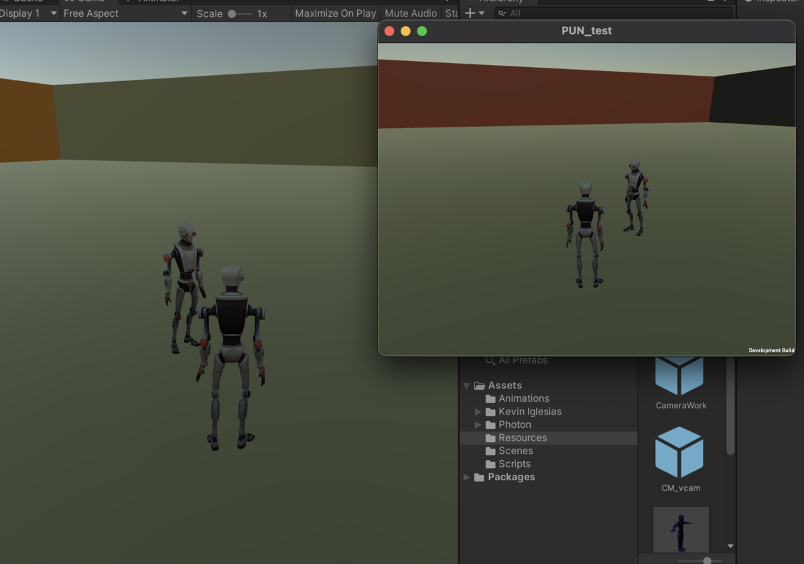Toggle Maximize On Play
The height and width of the screenshot is (564, 804).
pos(336,13)
